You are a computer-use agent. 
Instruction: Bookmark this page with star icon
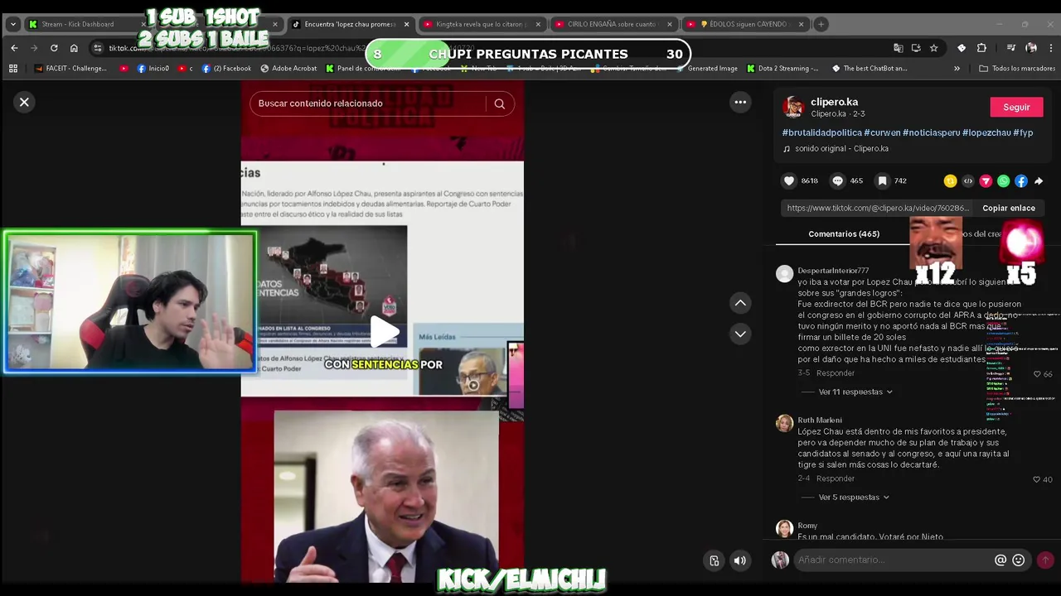pyautogui.click(x=933, y=48)
